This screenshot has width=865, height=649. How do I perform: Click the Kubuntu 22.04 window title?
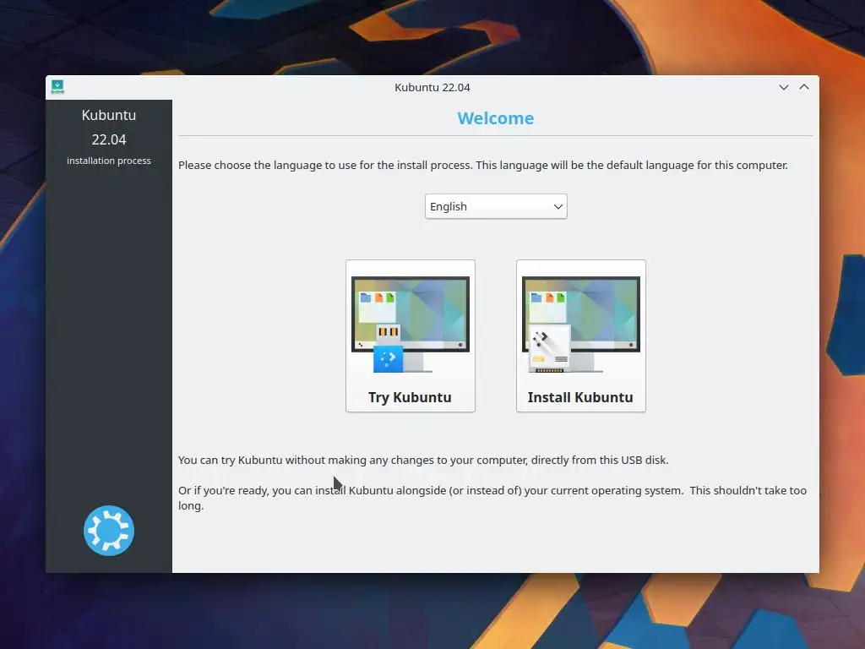pos(432,87)
